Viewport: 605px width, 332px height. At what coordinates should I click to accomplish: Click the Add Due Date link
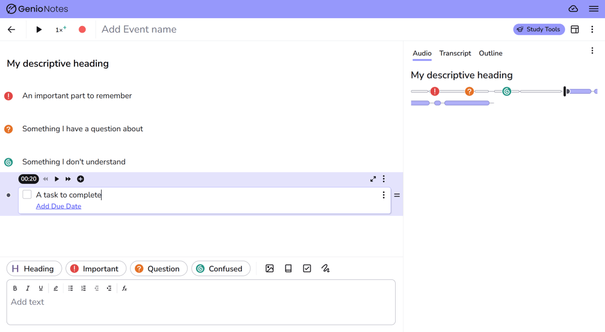coord(59,206)
